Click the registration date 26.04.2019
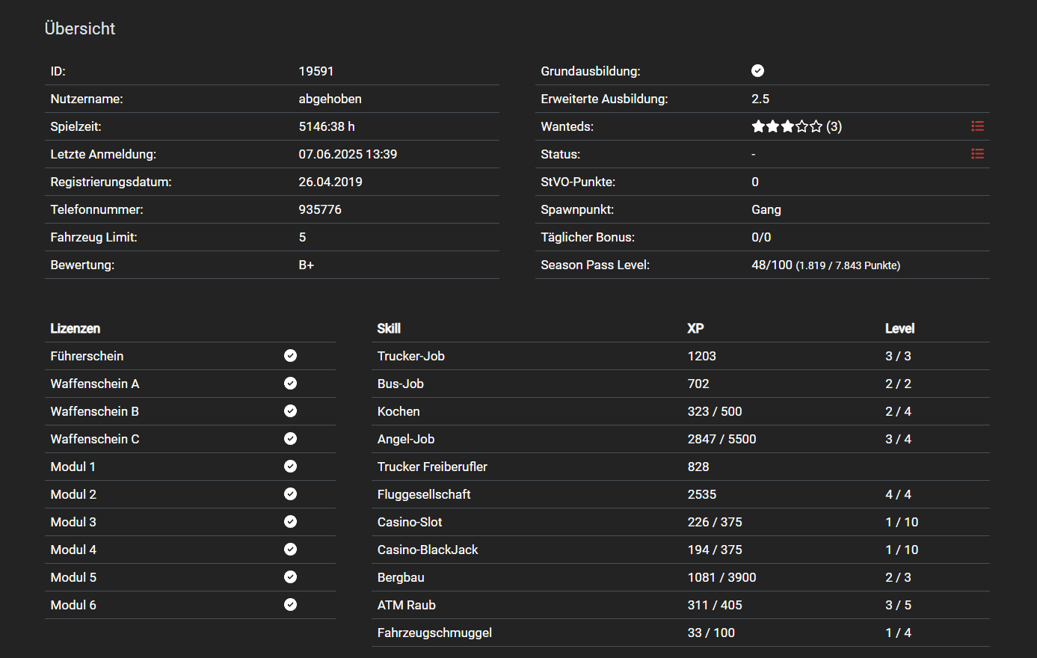Screen dimensions: 1037x658 [x=330, y=182]
